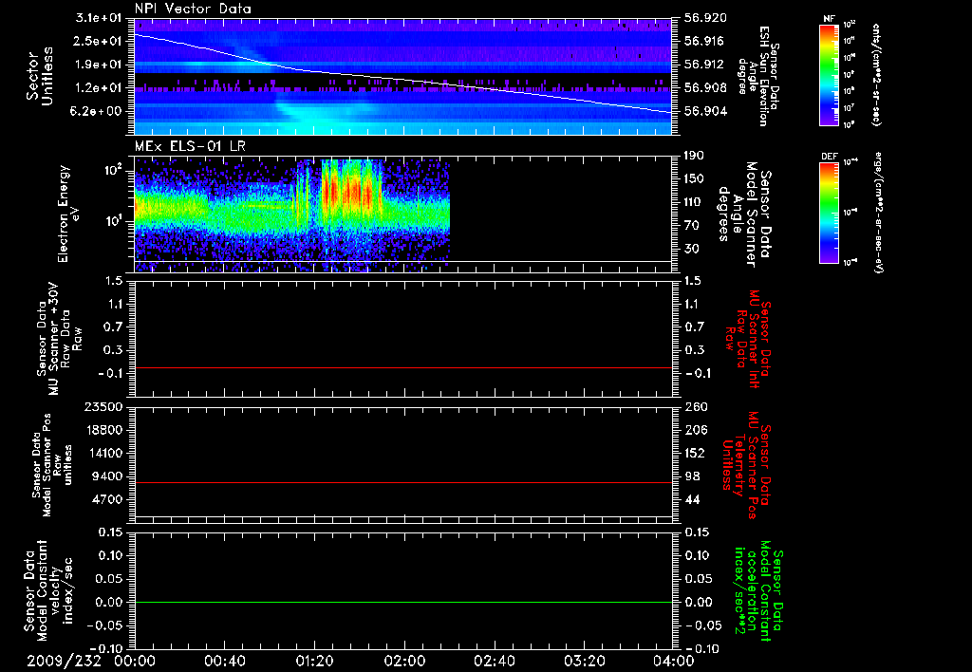
Task: Click the 'DEF' label above the color bar
Action: 829,157
